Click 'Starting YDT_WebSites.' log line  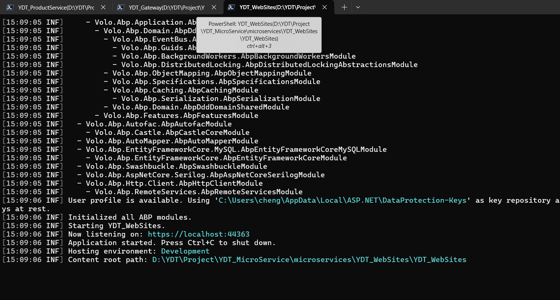coord(117,226)
